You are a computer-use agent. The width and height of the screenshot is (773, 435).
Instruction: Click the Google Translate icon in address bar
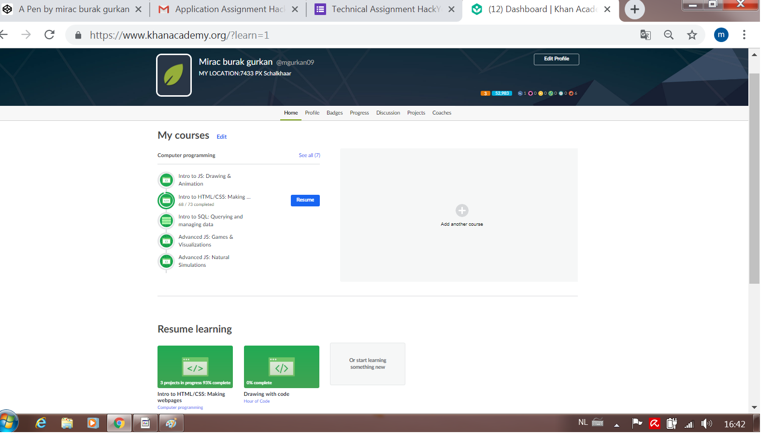coord(645,35)
